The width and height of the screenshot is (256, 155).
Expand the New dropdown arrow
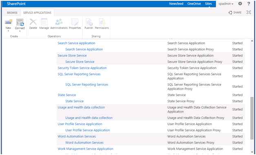tap(8, 31)
